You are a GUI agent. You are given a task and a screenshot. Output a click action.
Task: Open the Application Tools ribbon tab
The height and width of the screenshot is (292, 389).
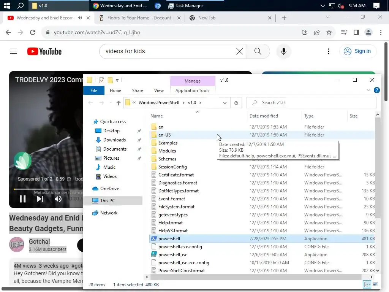(x=192, y=90)
